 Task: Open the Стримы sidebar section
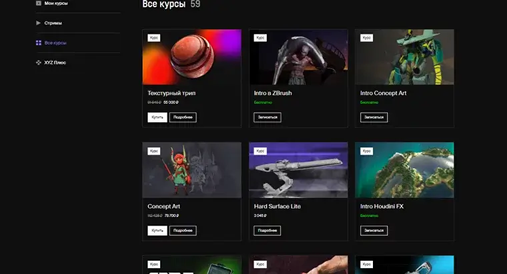(x=53, y=23)
